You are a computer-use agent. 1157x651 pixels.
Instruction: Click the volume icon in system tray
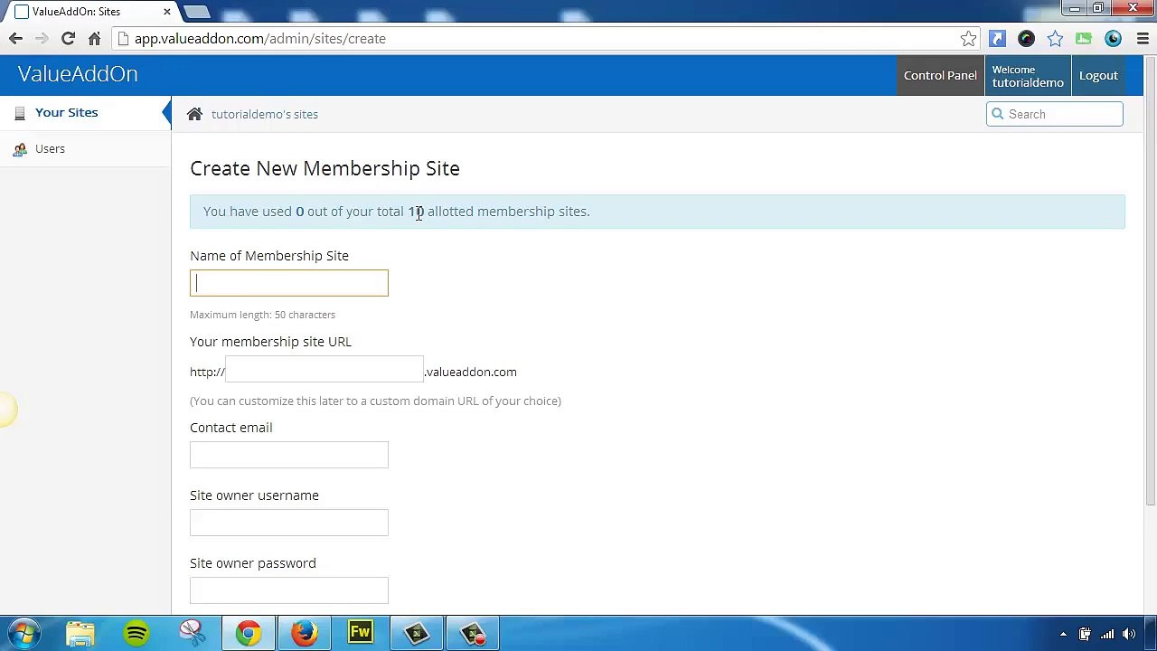point(1129,634)
